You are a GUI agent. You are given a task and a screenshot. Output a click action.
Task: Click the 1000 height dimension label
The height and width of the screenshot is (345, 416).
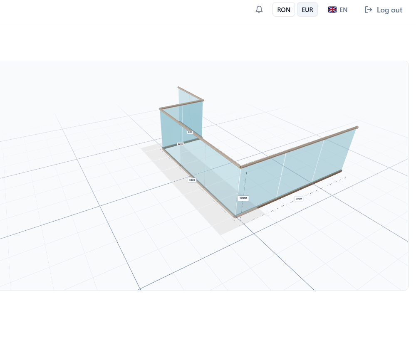pyautogui.click(x=243, y=198)
